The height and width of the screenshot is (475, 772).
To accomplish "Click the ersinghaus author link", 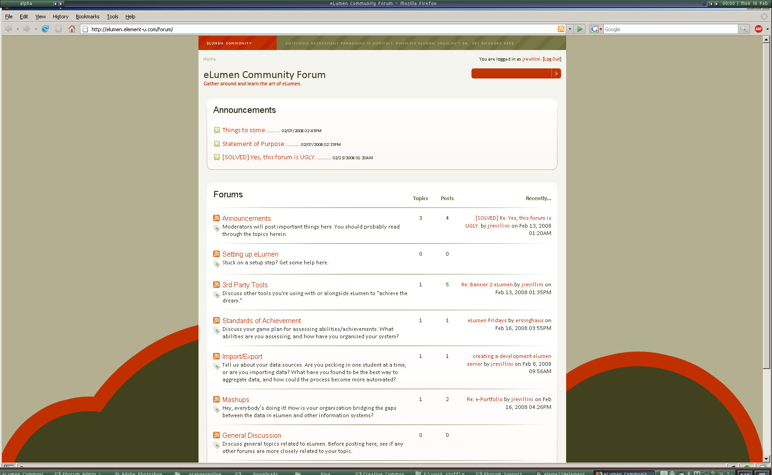I will 529,320.
